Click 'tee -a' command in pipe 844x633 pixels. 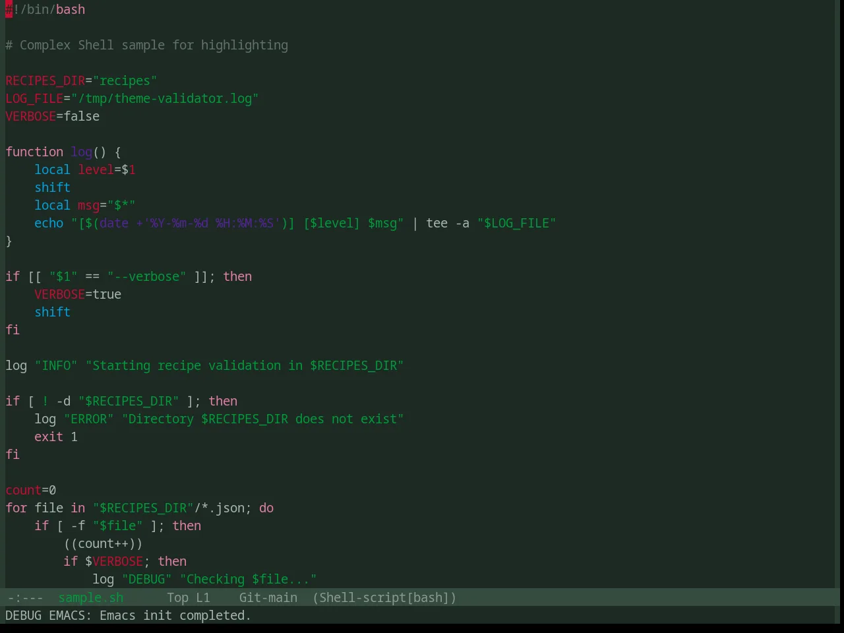448,224
